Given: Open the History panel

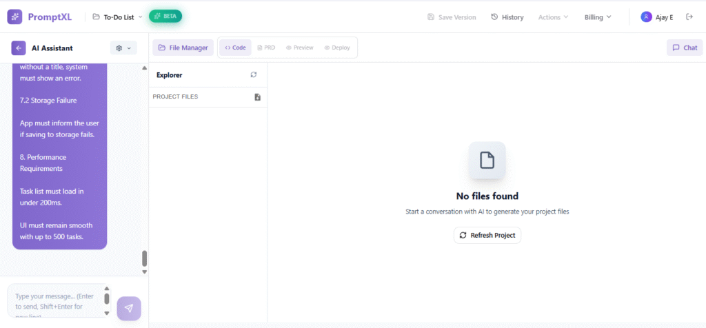Looking at the screenshot, I should pyautogui.click(x=507, y=17).
